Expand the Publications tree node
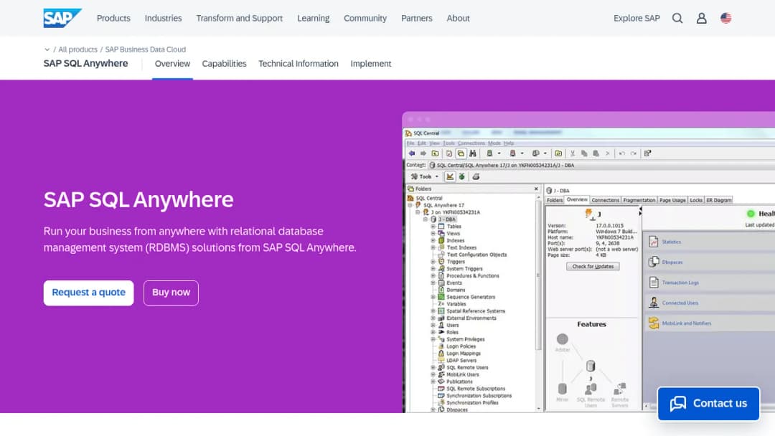Viewport: 775px width, 436px height. point(433,381)
